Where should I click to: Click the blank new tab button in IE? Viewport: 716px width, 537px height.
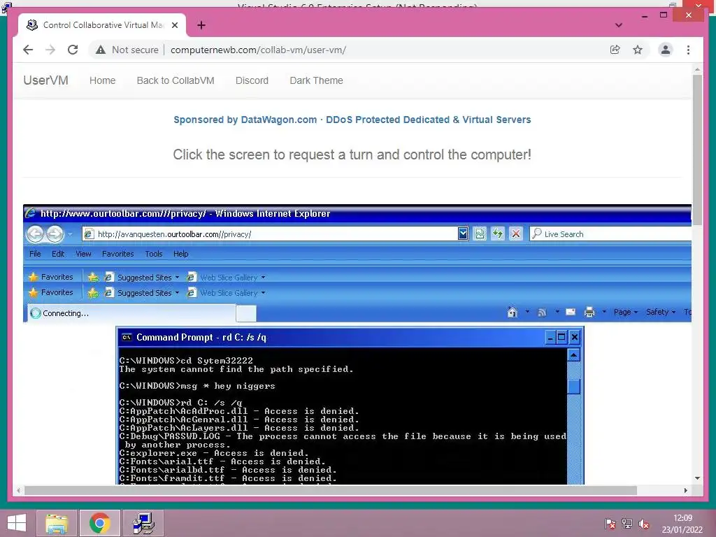[x=246, y=314]
